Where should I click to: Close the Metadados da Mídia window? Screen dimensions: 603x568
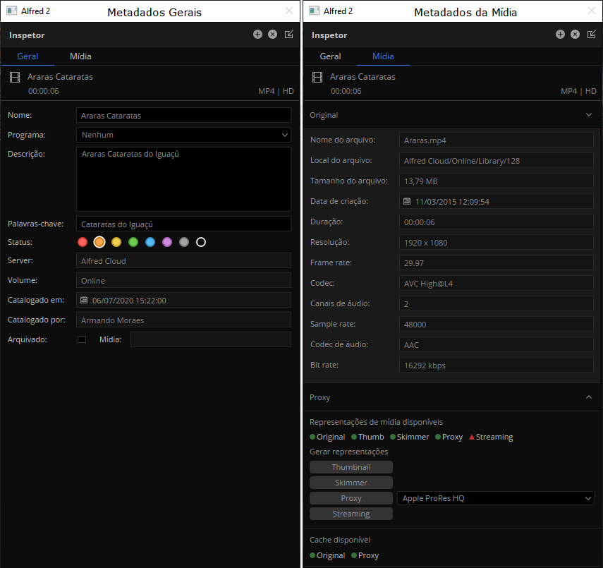click(x=592, y=11)
